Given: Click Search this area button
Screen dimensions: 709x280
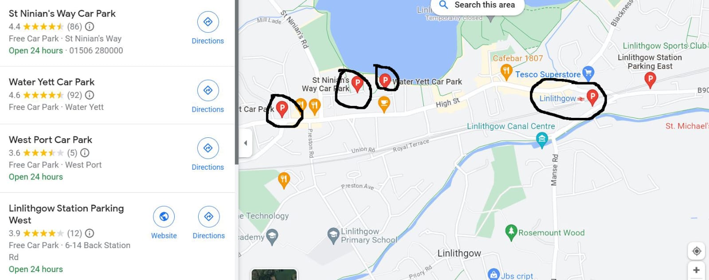Looking at the screenshot, I should pos(477,5).
